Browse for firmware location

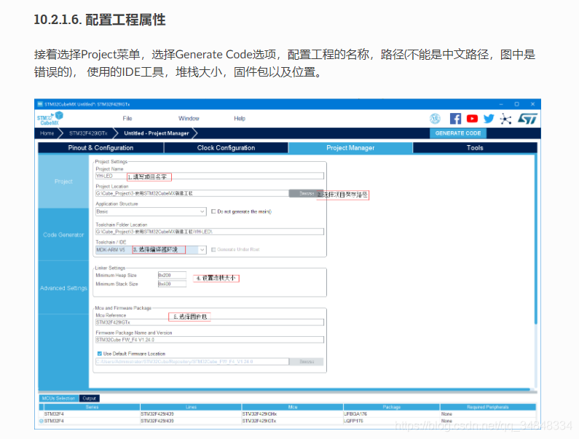(x=306, y=361)
